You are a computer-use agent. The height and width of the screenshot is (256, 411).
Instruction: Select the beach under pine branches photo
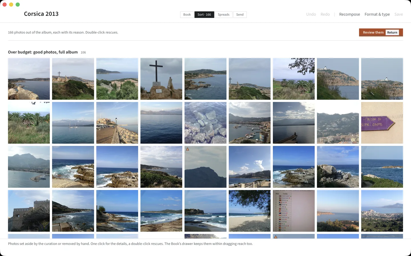249,211
